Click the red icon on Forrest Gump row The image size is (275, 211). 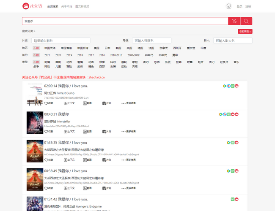[x=237, y=86]
